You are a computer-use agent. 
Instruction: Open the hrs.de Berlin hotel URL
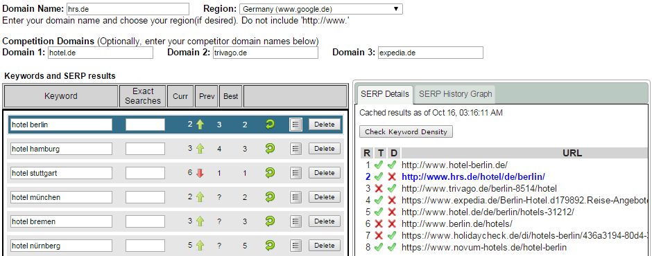pyautogui.click(x=473, y=176)
